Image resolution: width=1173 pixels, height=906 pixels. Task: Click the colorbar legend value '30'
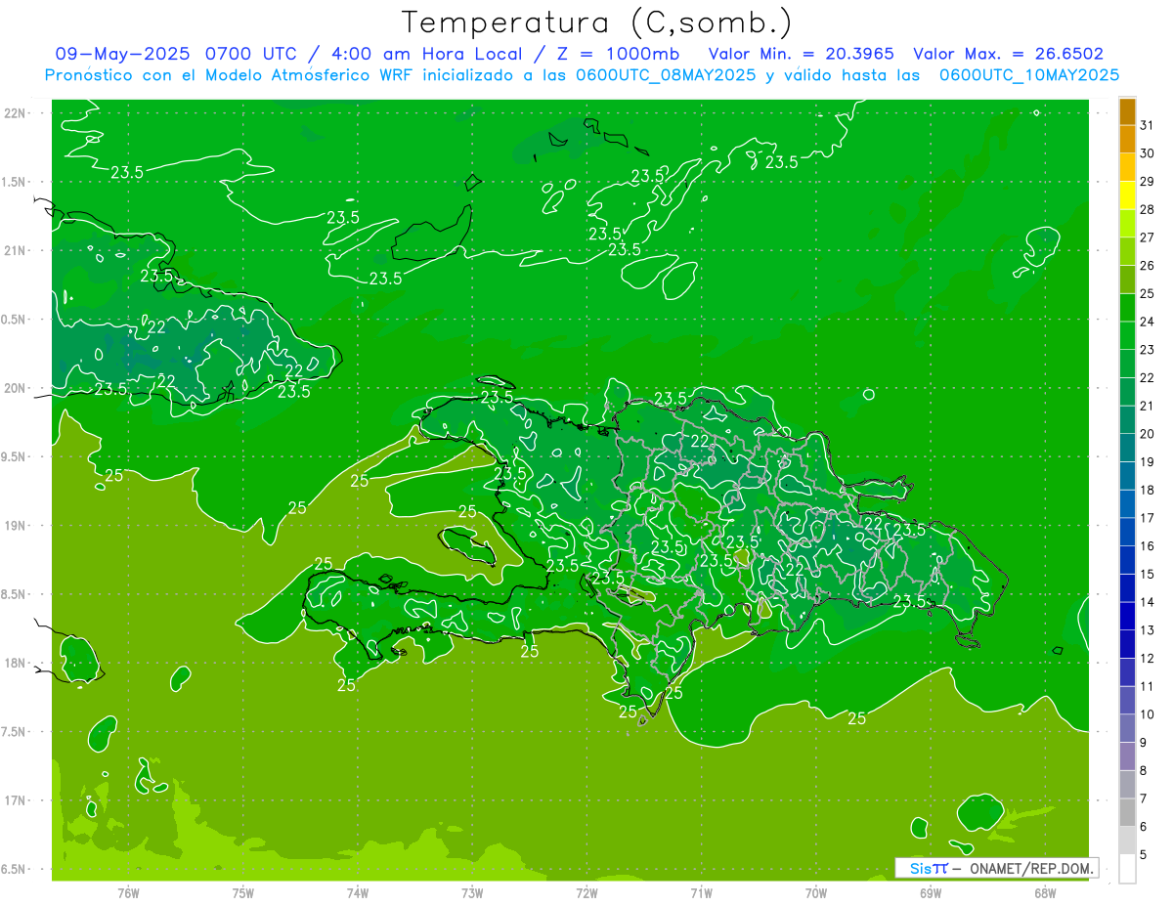[x=1148, y=153]
